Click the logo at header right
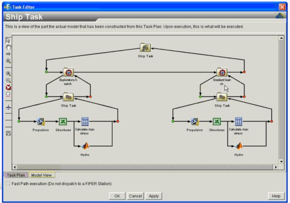 [x=280, y=16]
